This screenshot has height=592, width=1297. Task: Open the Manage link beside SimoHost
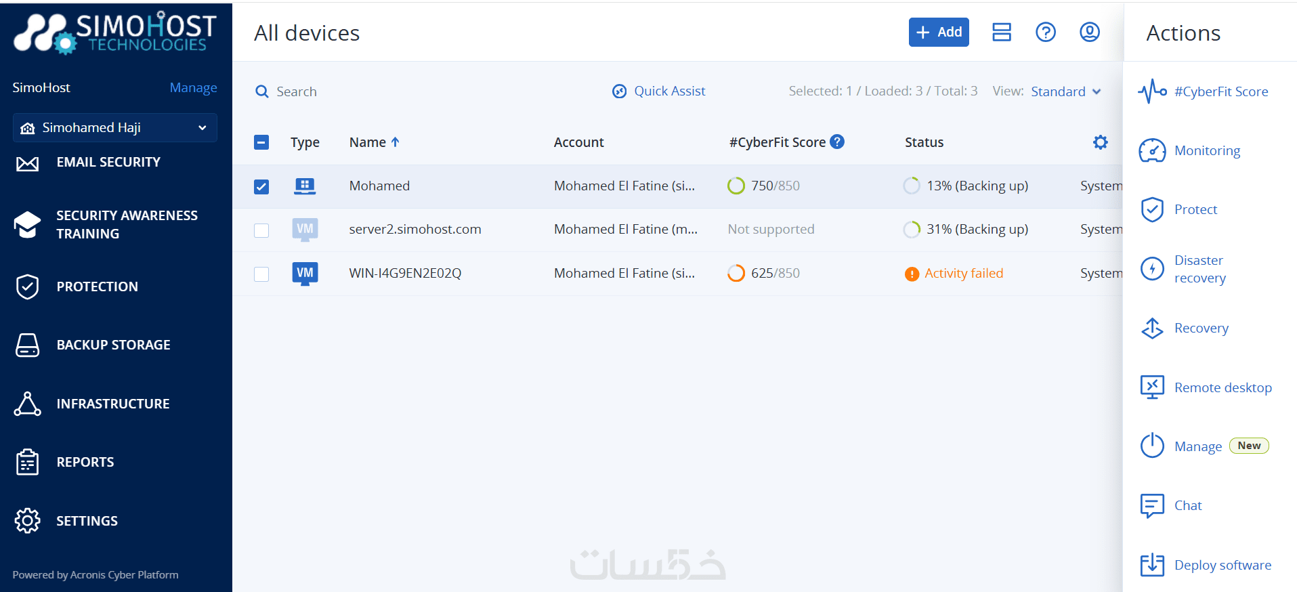[x=193, y=87]
